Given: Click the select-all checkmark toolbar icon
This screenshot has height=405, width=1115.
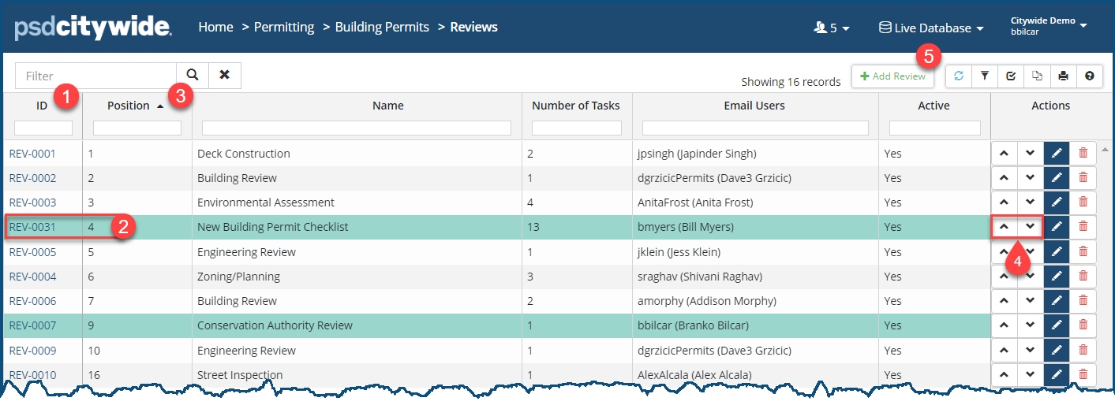Looking at the screenshot, I should 1011,76.
